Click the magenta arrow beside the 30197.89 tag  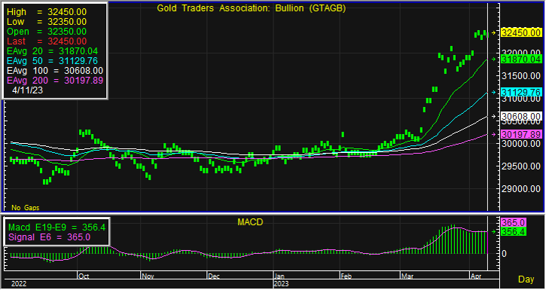coord(494,134)
